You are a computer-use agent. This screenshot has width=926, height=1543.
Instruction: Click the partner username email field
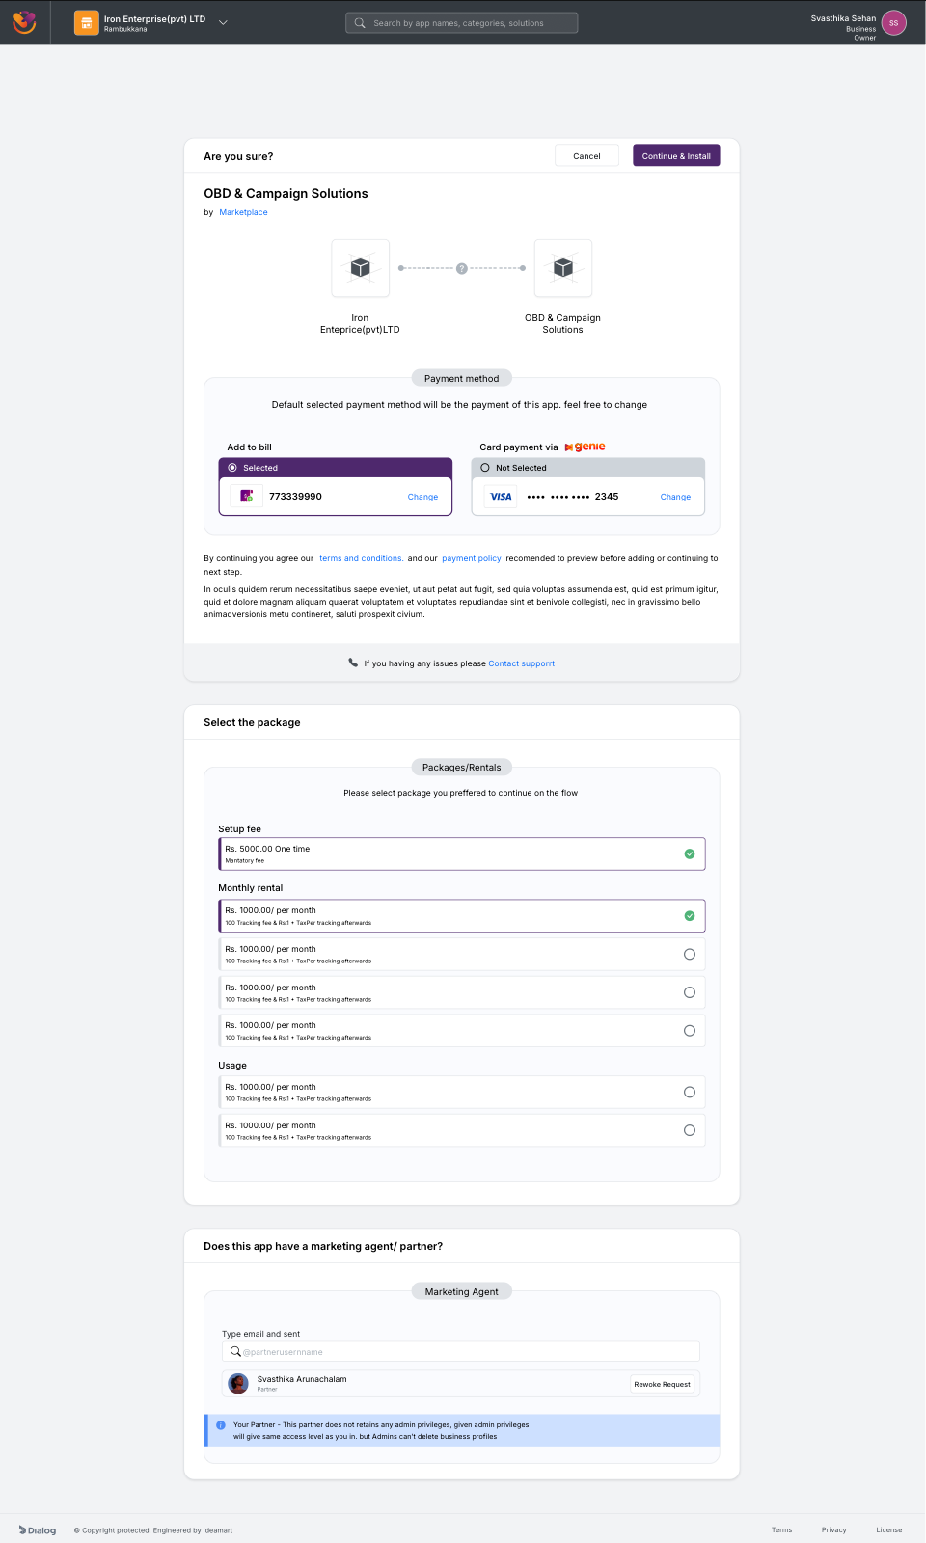[461, 1351]
